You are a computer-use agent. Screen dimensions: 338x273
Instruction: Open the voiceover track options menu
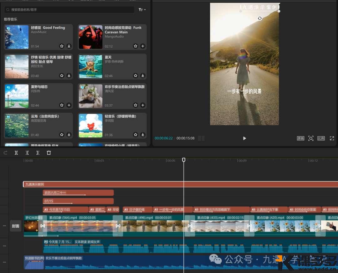(x=4, y=246)
